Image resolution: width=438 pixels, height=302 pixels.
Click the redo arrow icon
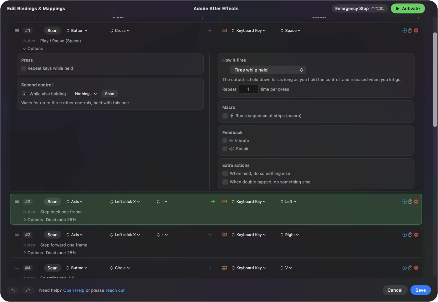click(28, 290)
